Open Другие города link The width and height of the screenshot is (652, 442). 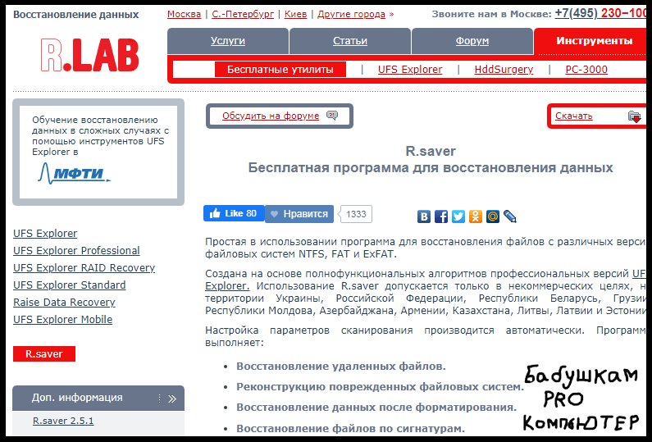tap(351, 14)
